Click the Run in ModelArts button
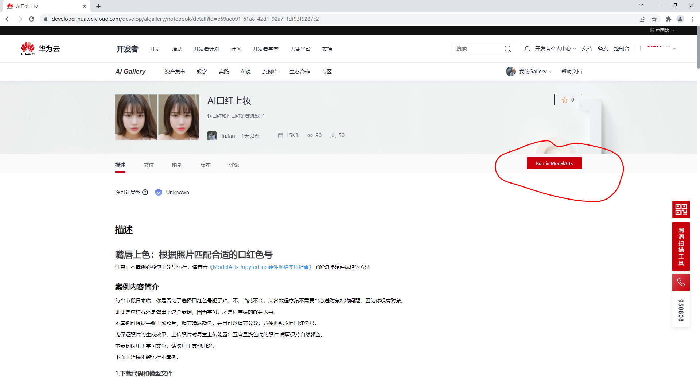This screenshot has width=700, height=378. click(554, 163)
